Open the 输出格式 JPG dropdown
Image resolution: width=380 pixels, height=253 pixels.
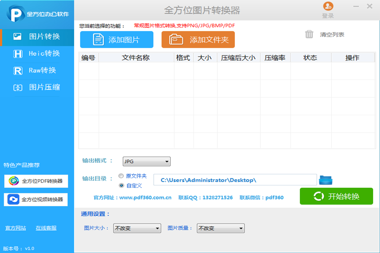[146, 161]
